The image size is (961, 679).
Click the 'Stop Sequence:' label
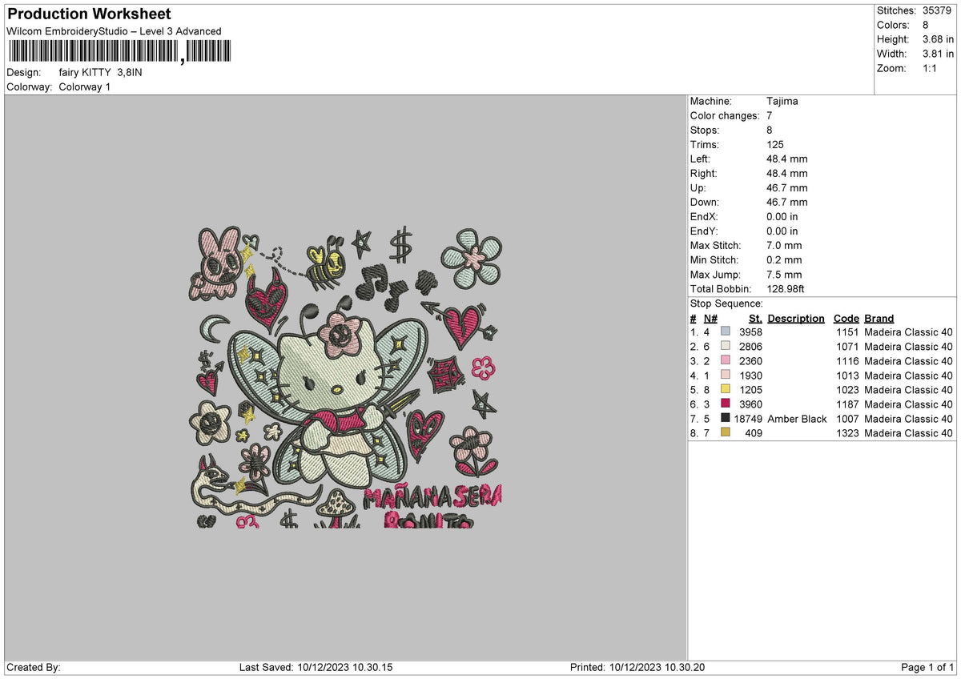(726, 303)
